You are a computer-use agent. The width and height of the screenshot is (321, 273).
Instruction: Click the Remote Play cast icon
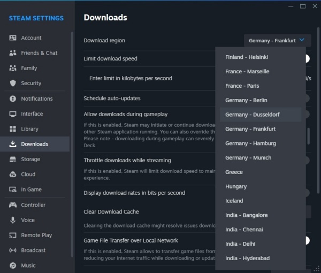[13, 236]
